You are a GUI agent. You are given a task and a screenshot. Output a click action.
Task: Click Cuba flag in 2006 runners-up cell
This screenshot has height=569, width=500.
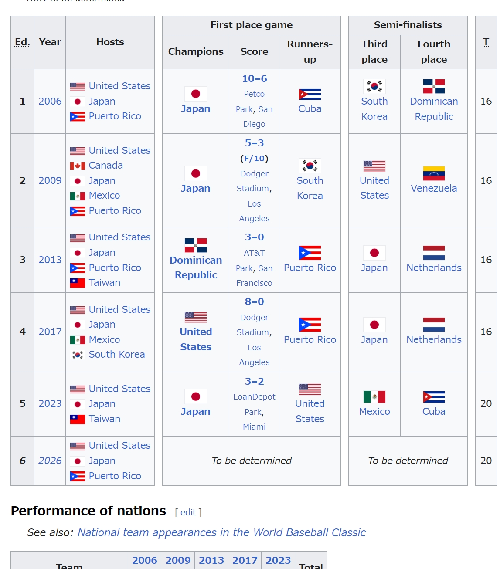[x=310, y=94]
